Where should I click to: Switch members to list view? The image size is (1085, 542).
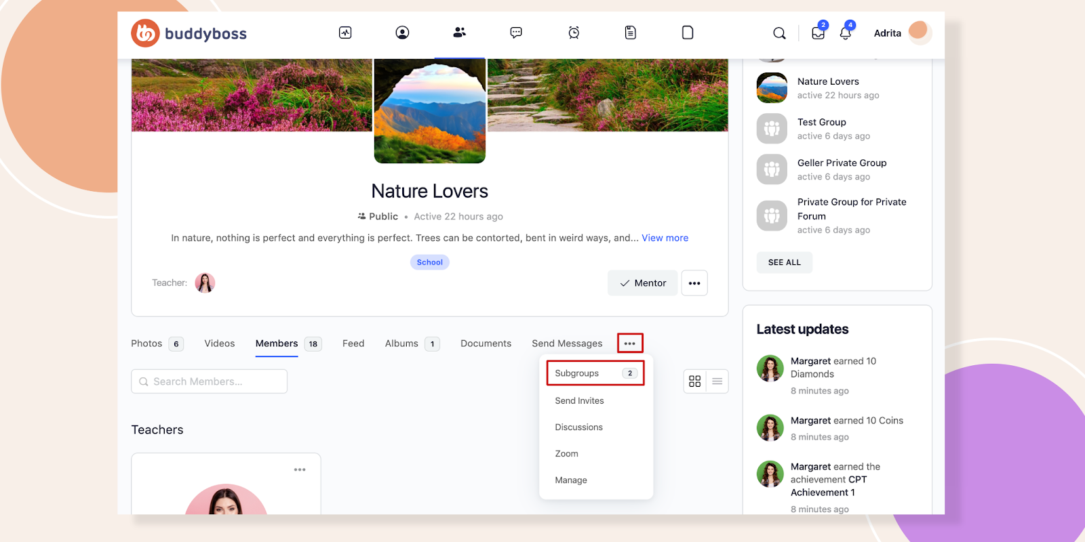[x=717, y=381]
